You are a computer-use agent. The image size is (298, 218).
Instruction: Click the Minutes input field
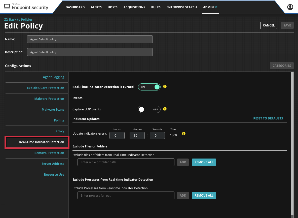click(137, 135)
